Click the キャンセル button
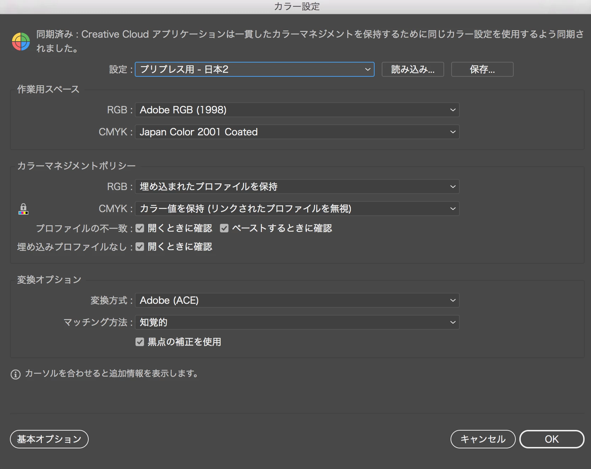 [x=483, y=439]
